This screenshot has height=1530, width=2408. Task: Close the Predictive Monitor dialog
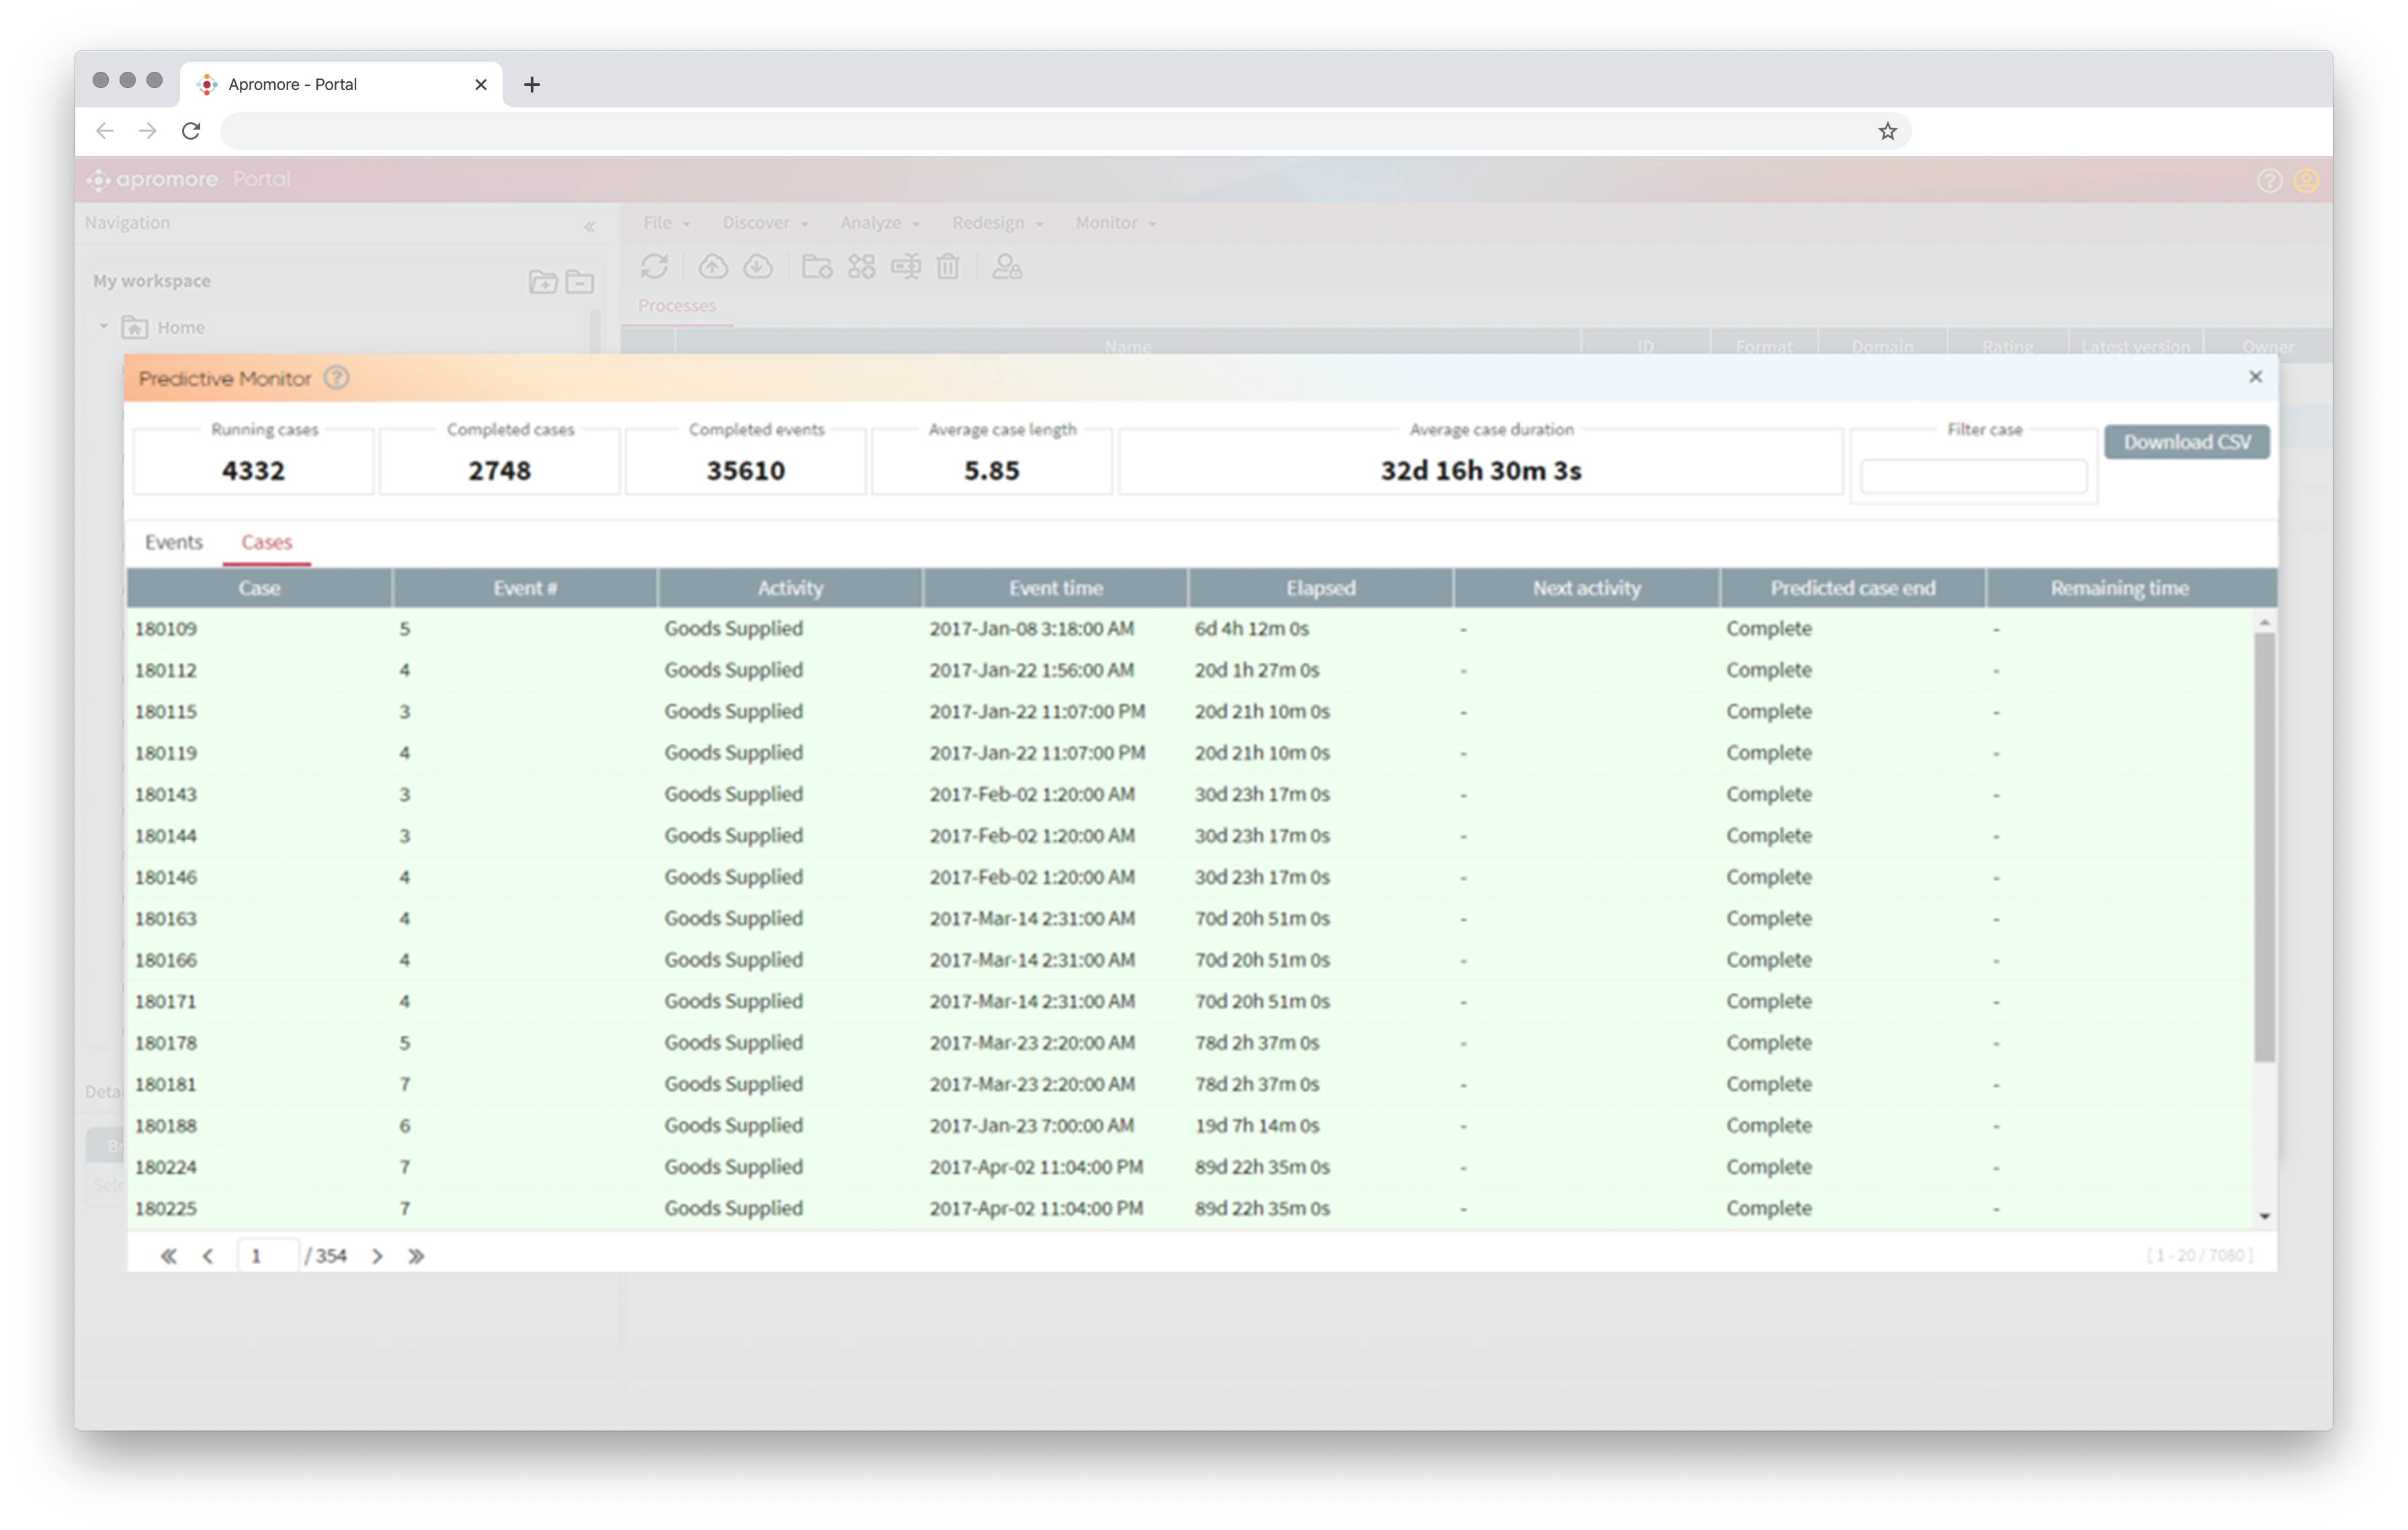point(2255,377)
